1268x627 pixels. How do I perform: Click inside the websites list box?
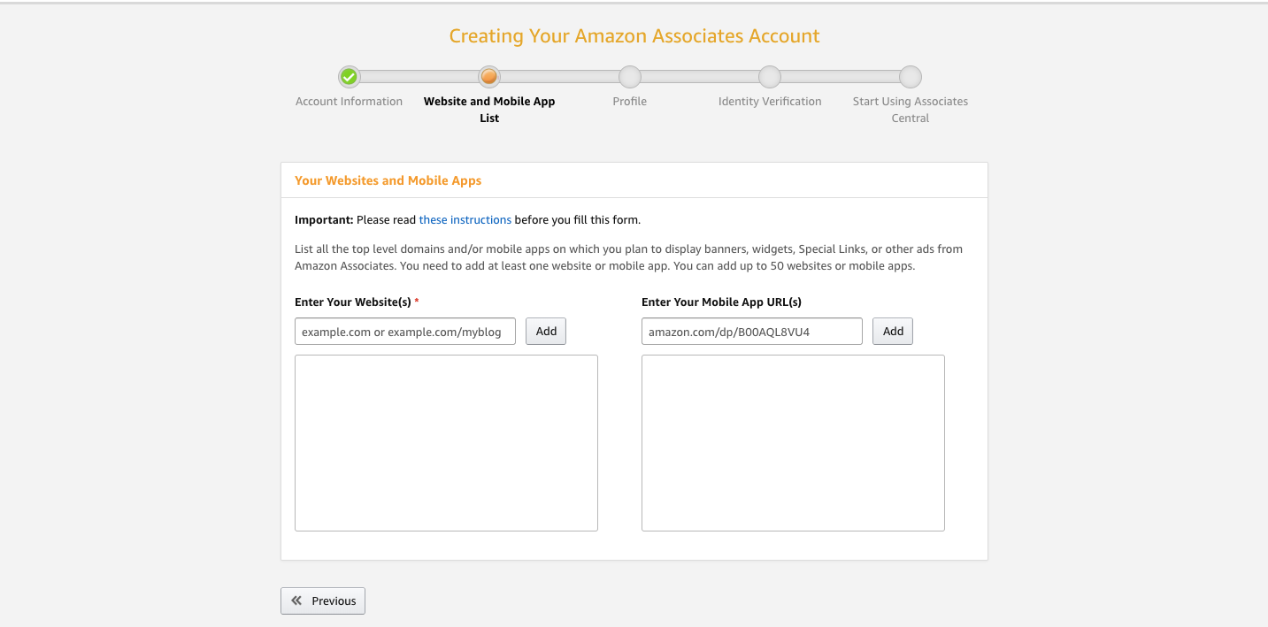pos(446,443)
